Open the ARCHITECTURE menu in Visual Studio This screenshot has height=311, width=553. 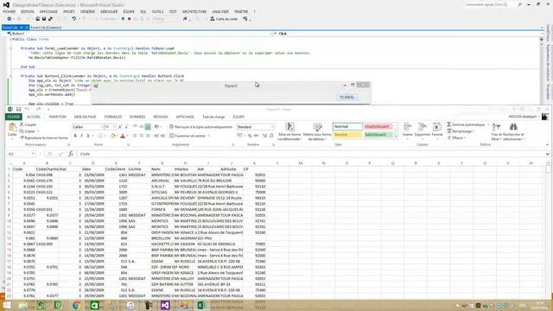[x=194, y=11]
